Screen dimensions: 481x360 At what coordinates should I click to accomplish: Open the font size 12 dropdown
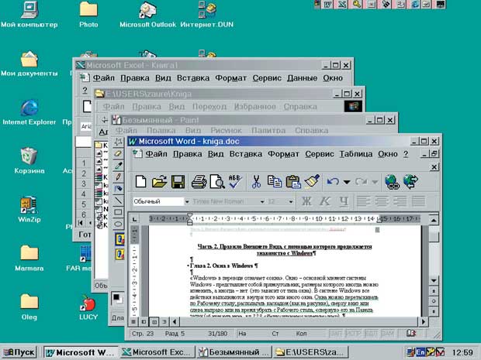pos(290,201)
